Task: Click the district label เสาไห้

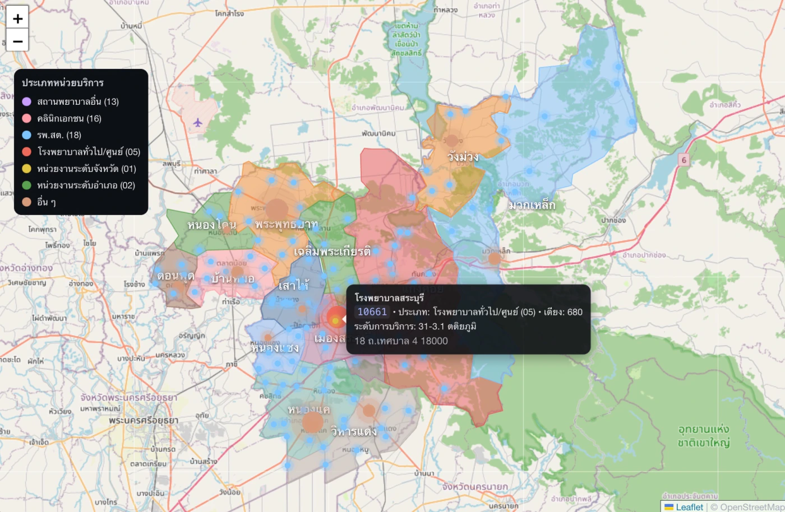Action: 293,286
